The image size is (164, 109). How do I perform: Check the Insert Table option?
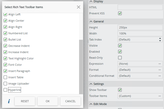pos(5,77)
